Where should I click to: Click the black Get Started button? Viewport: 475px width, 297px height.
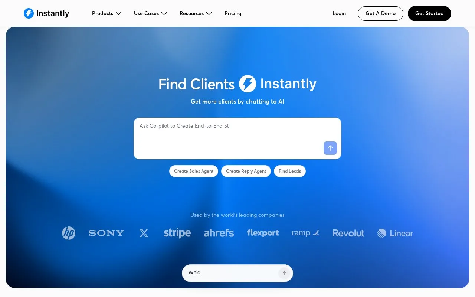pyautogui.click(x=429, y=13)
